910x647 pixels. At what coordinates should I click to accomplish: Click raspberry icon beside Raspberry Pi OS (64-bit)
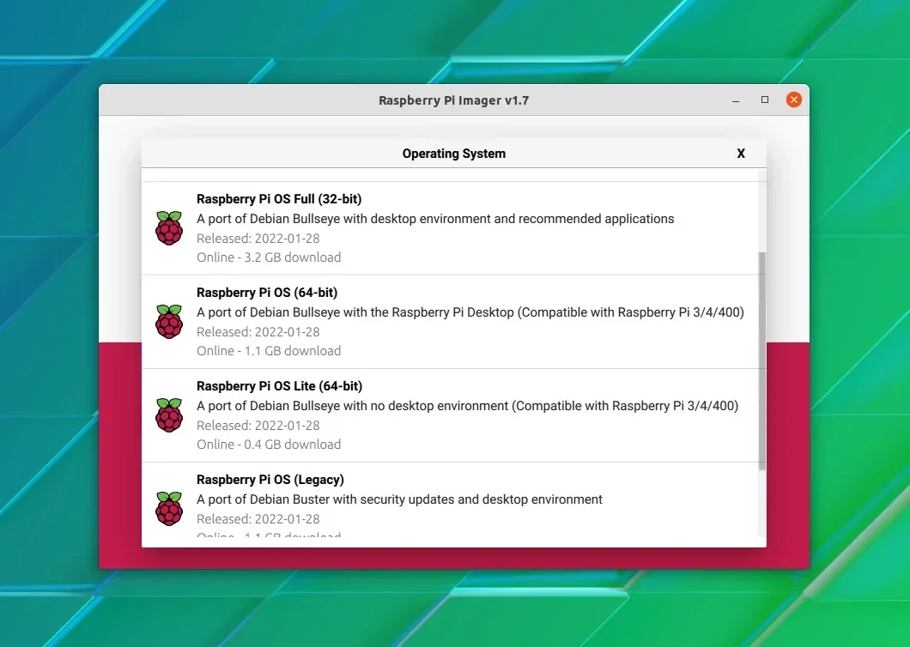(169, 322)
